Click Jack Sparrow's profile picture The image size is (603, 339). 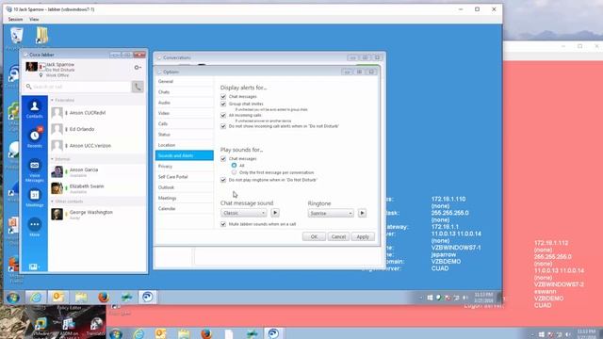point(31,67)
